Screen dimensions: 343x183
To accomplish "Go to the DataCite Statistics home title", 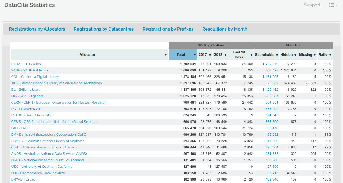I will pyautogui.click(x=30, y=5).
